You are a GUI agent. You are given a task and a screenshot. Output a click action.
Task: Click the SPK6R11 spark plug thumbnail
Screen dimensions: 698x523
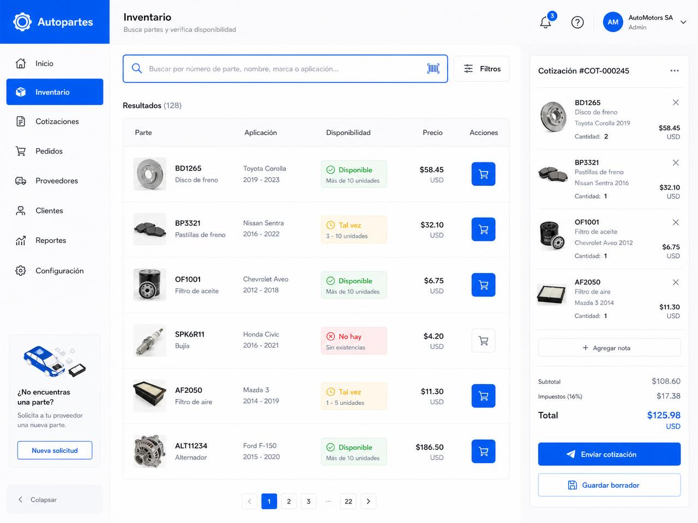tap(150, 340)
